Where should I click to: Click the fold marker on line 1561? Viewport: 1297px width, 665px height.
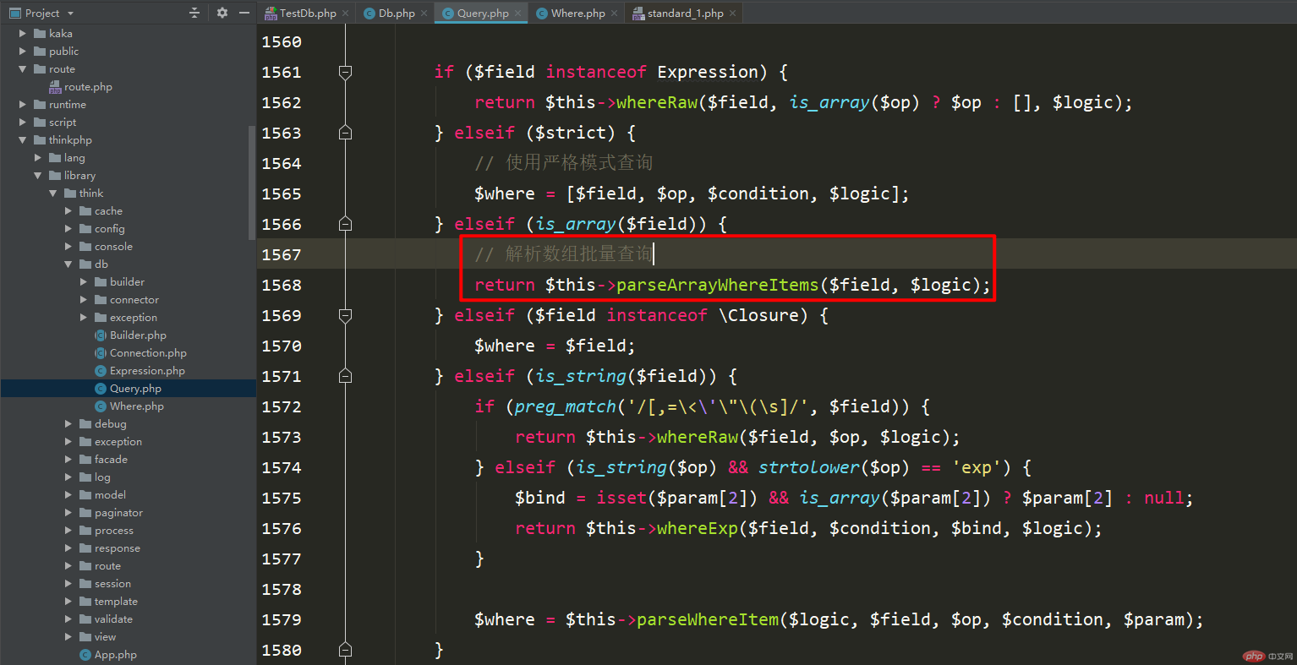coord(345,72)
